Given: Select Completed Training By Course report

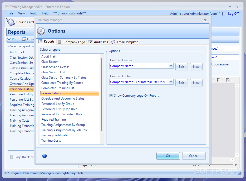Looking at the screenshot, I should pos(70,82).
